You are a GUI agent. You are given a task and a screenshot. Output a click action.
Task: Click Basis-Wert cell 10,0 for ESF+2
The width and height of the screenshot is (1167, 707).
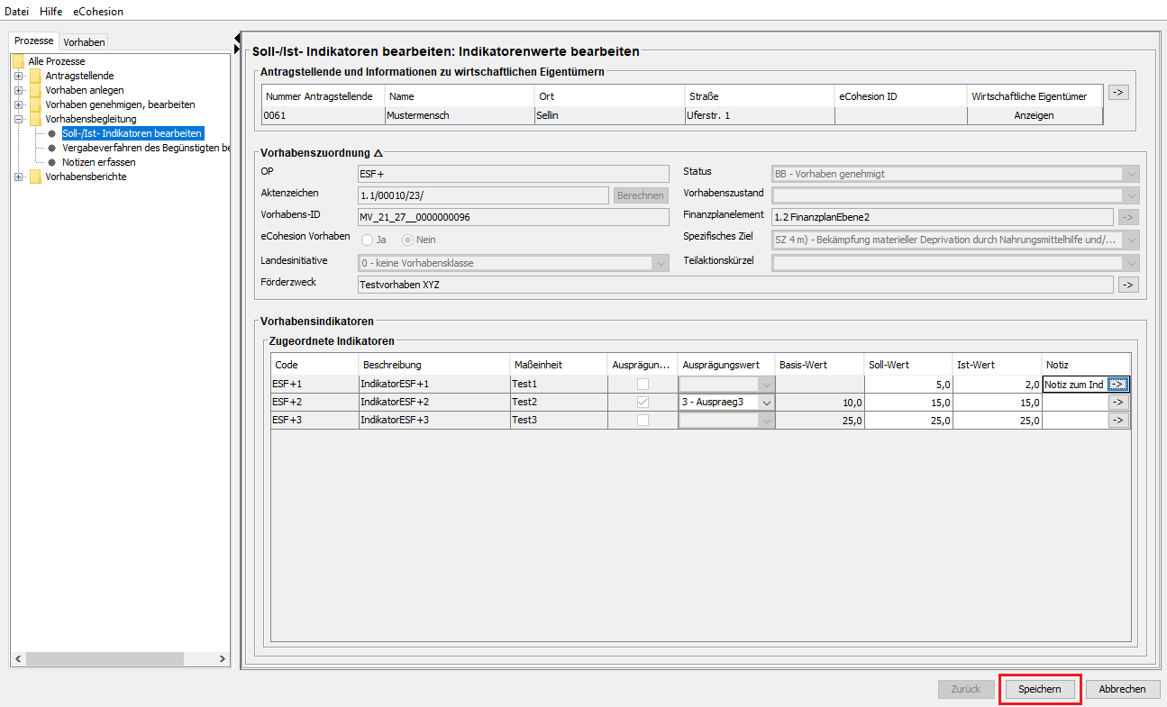point(820,403)
